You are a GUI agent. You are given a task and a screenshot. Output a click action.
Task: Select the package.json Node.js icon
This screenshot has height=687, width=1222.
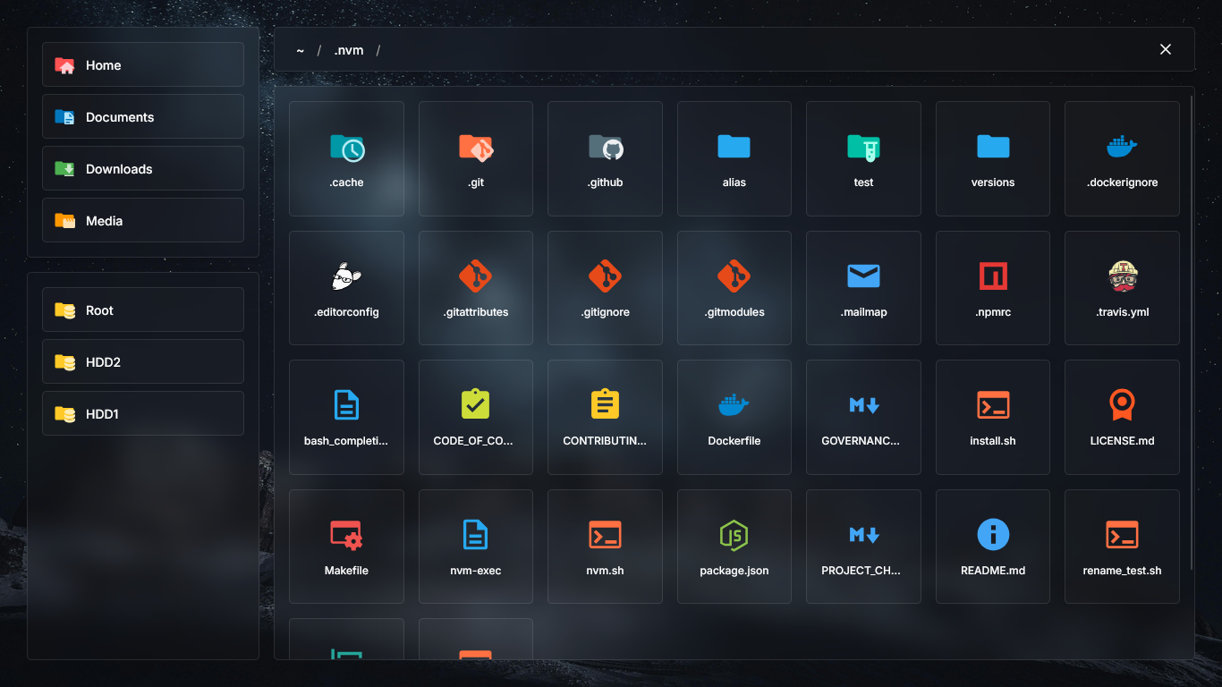734,535
